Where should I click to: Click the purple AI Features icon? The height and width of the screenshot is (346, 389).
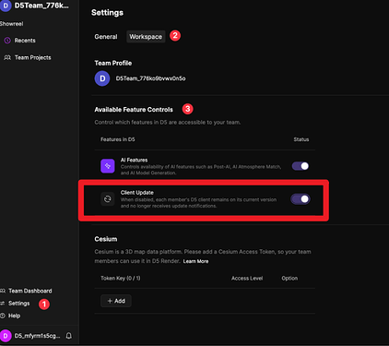tap(108, 166)
